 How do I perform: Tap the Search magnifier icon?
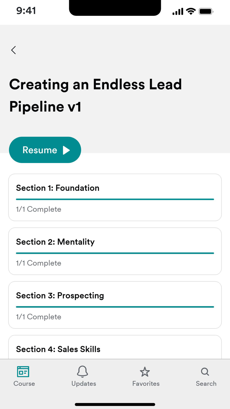[205, 372]
